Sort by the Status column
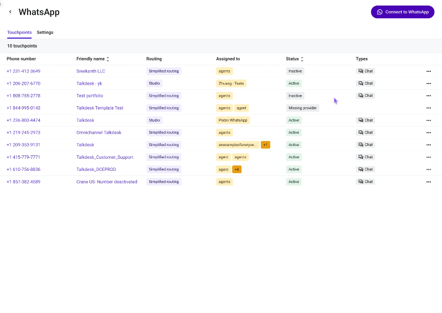 [302, 59]
